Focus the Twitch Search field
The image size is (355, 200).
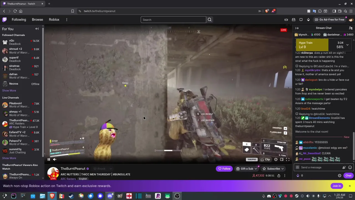pos(173,20)
